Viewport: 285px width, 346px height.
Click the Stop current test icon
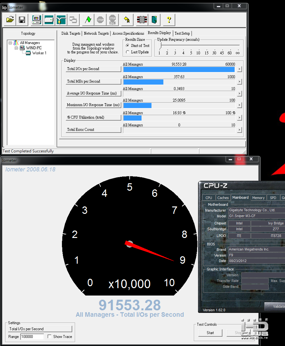click(100, 20)
